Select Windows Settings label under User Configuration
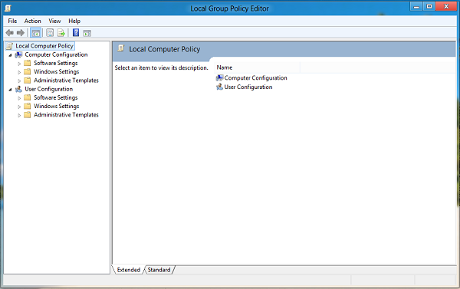This screenshot has width=460, height=289. pos(56,106)
